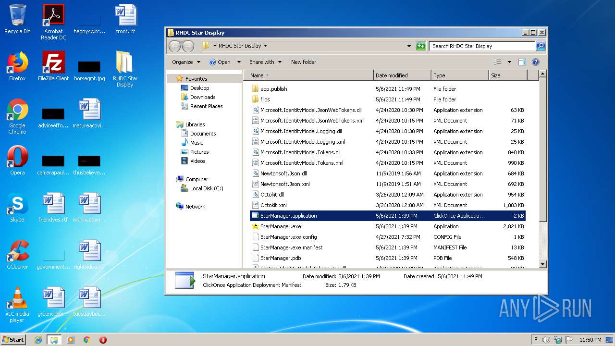Open Internet Explorer from the taskbar
This screenshot has width=615, height=346.
(38, 340)
